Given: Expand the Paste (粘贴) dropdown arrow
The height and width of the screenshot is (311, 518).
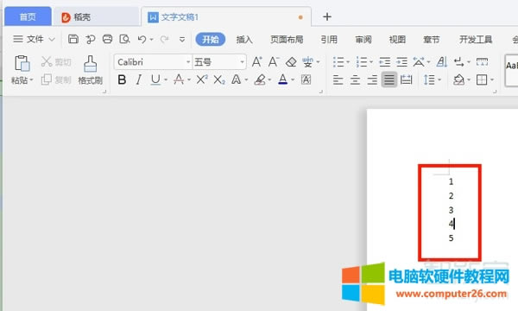Looking at the screenshot, I should (x=31, y=80).
